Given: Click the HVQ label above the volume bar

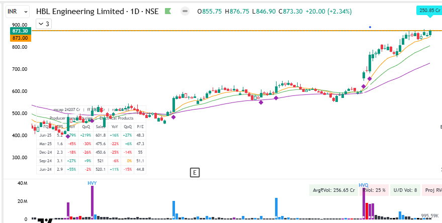Looking at the screenshot, I should [x=364, y=185].
